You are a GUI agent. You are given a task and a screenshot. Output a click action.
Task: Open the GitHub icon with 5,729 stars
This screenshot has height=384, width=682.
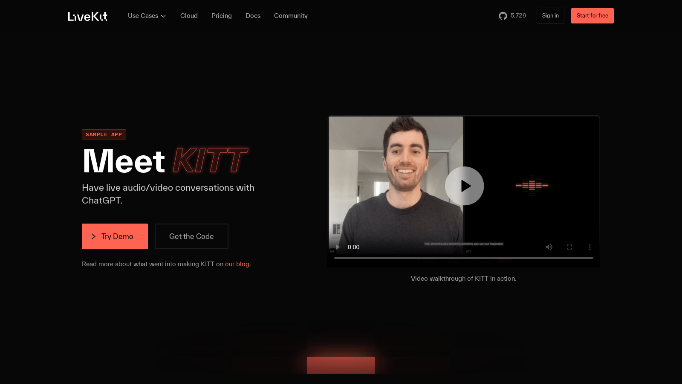512,16
